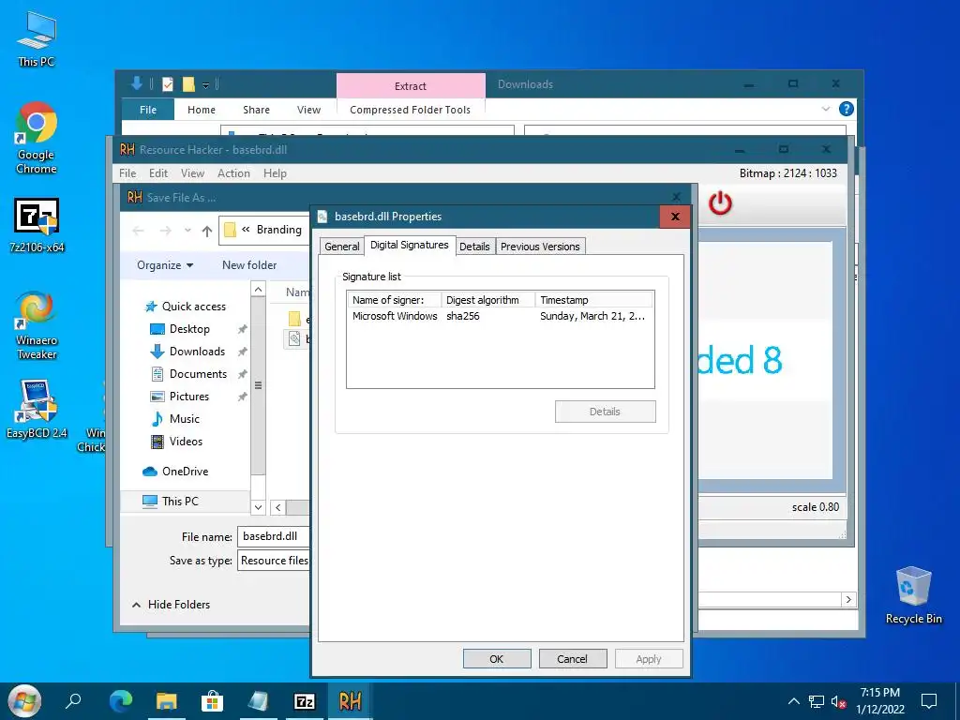Select OneDrive in navigation tree
The image size is (960, 720).
pyautogui.click(x=175, y=472)
